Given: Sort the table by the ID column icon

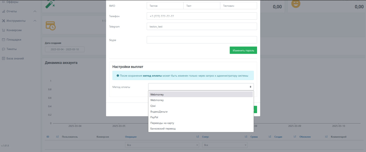Looking at the screenshot, I should pyautogui.click(x=57, y=137).
